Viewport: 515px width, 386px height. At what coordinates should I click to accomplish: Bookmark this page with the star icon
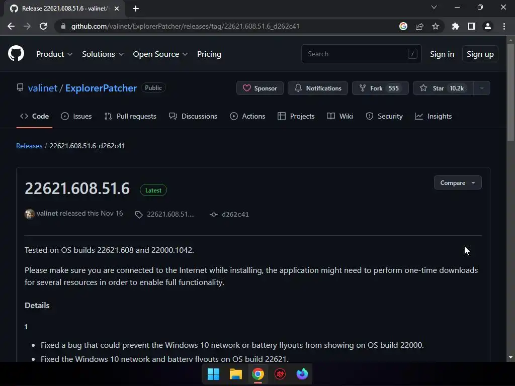click(x=436, y=26)
